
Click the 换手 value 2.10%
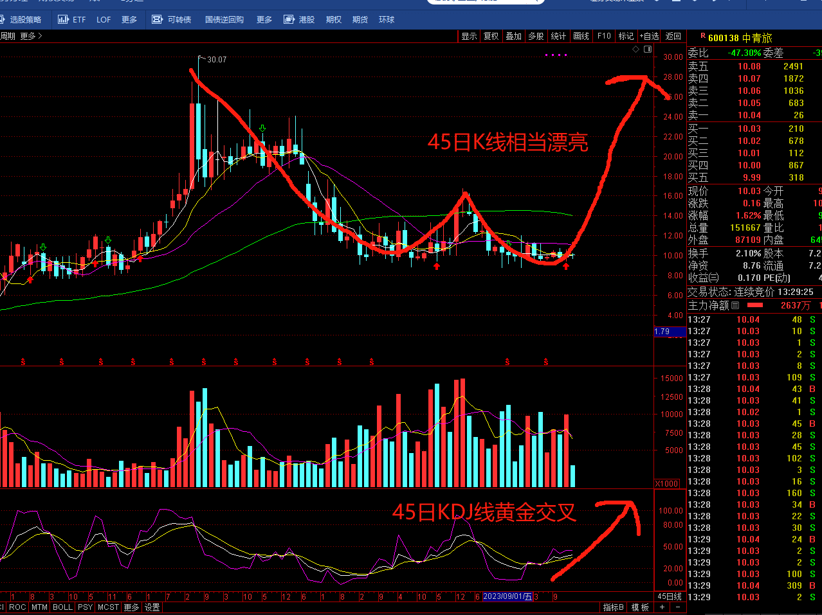[749, 253]
